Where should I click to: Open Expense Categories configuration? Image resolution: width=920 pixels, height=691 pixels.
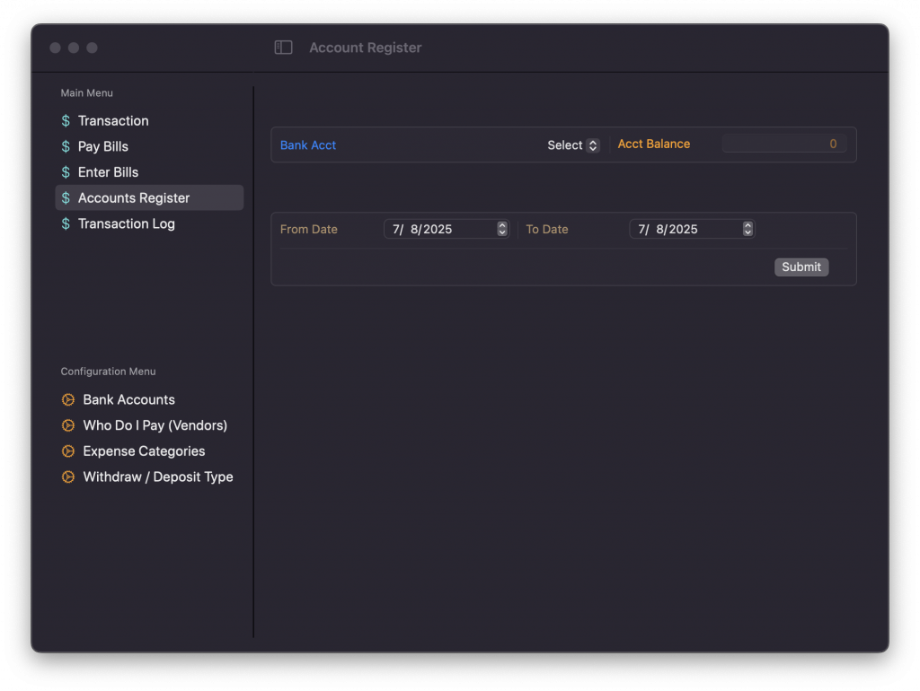[144, 451]
